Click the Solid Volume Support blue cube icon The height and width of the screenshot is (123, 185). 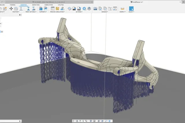click(x=41, y=9)
